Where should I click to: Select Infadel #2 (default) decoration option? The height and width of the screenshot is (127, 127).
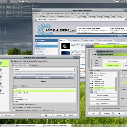pyautogui.click(x=44, y=93)
